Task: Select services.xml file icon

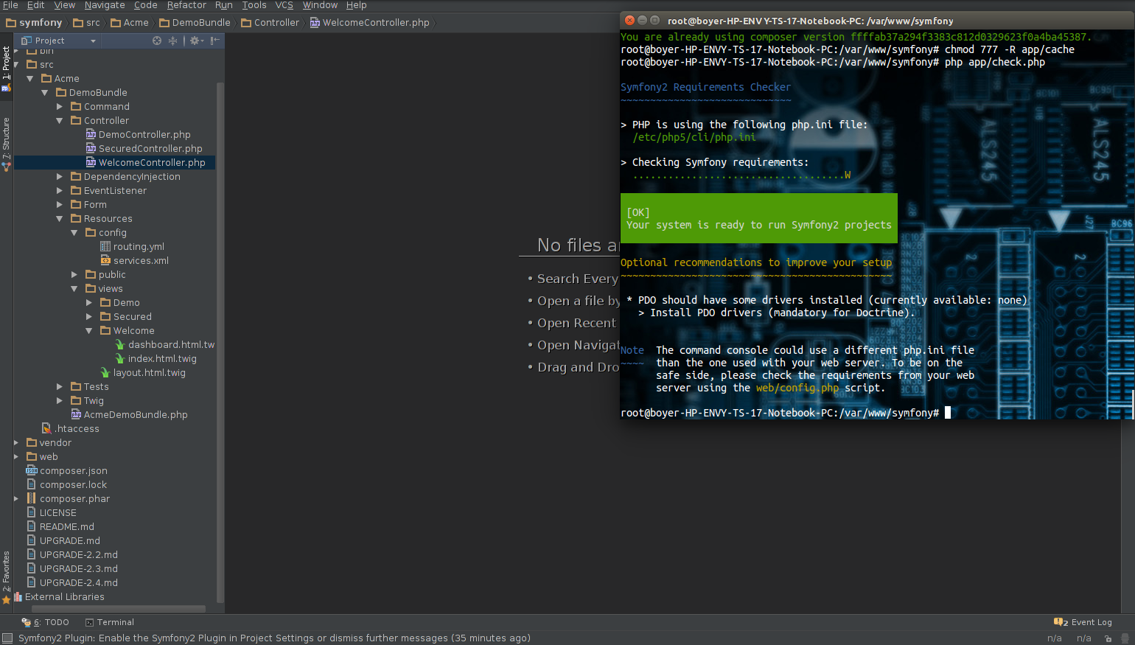Action: 105,260
